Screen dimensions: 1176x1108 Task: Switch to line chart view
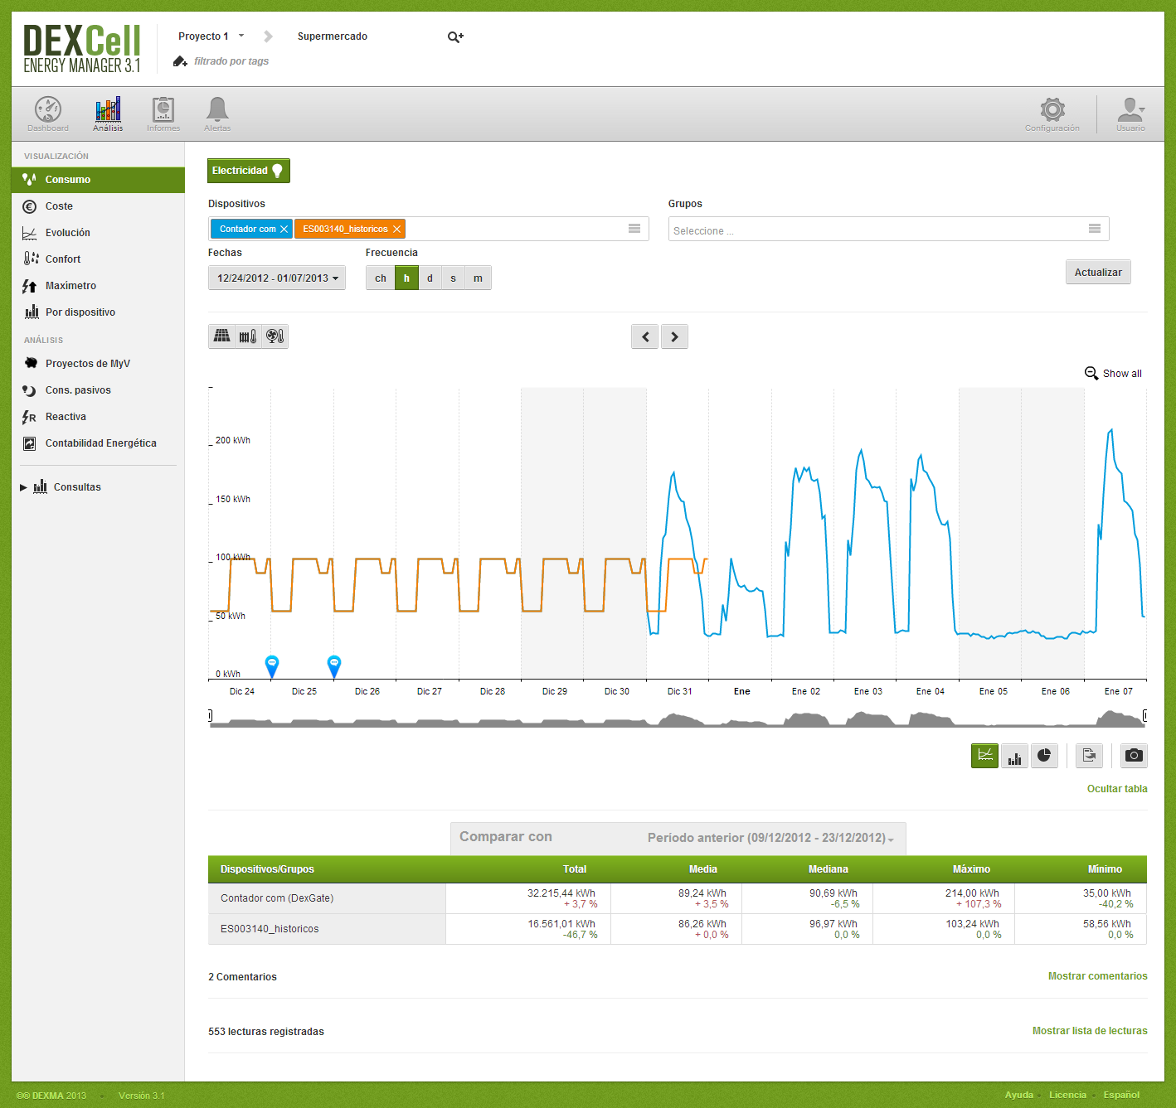tap(985, 756)
